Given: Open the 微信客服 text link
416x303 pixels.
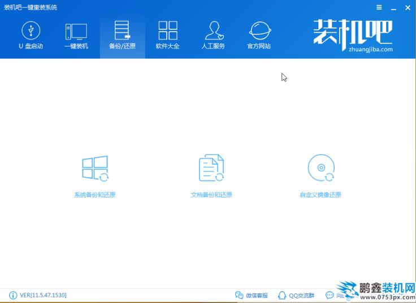Looking at the screenshot, I should pos(257,295).
